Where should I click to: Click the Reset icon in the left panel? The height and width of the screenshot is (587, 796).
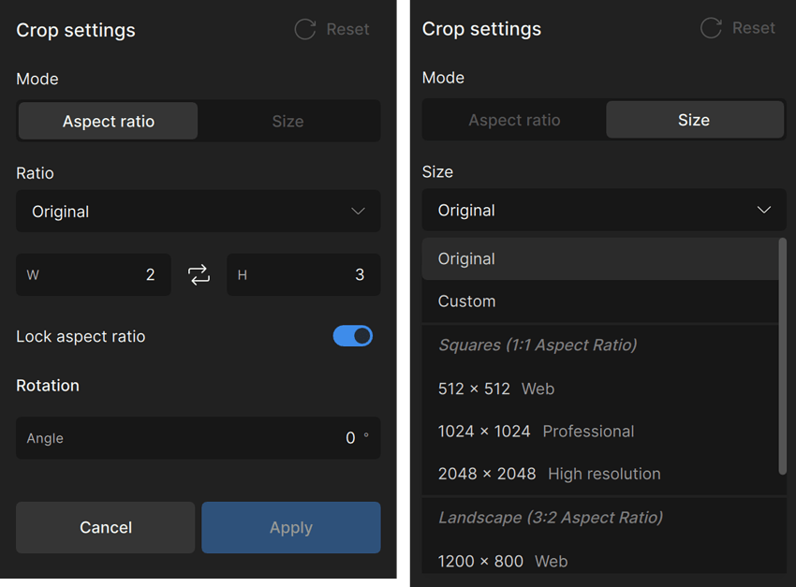point(304,29)
